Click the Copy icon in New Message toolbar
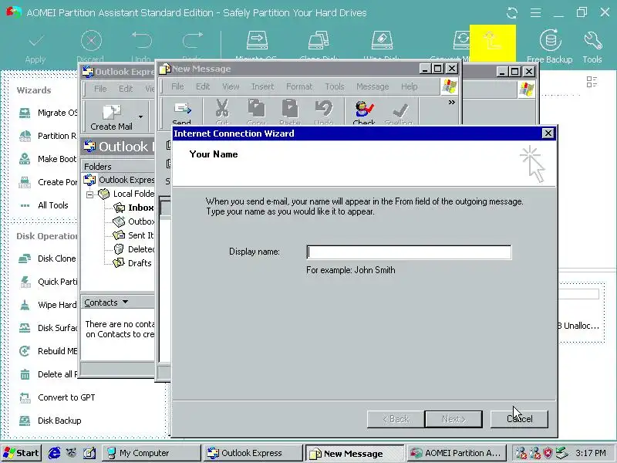 (256, 109)
